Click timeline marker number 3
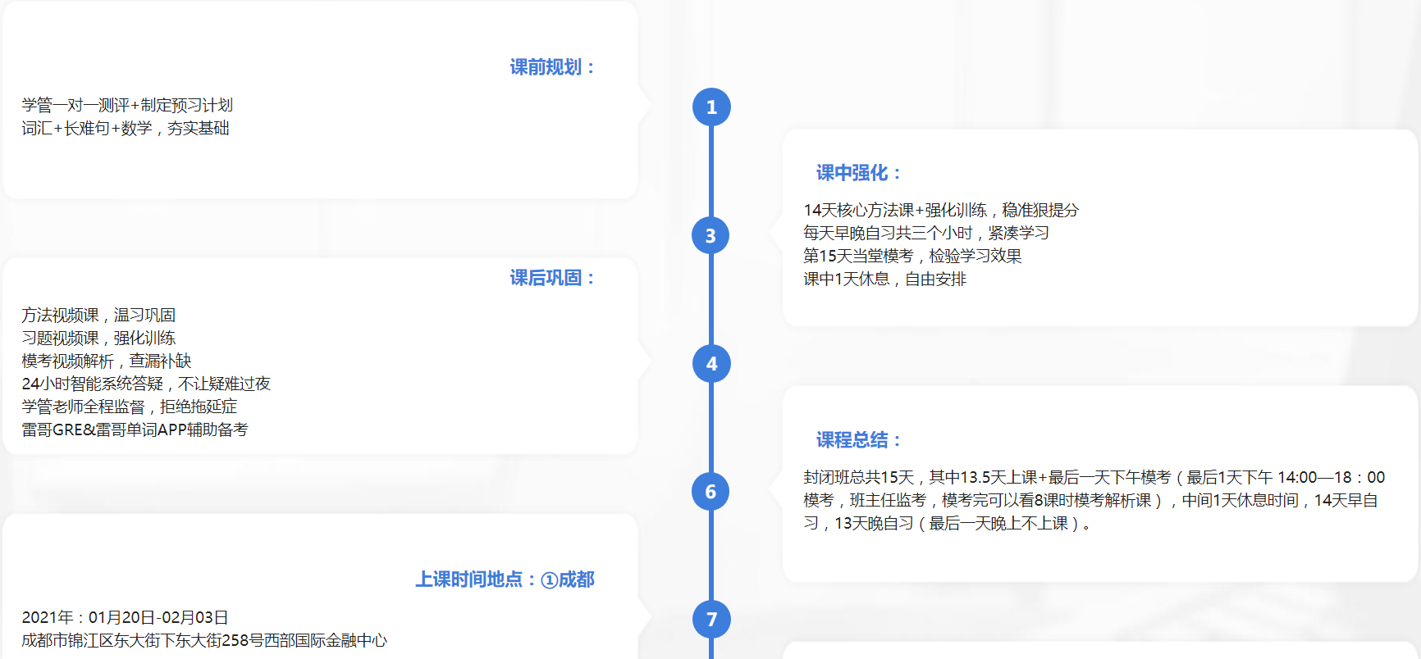The width and height of the screenshot is (1421, 659). [711, 235]
